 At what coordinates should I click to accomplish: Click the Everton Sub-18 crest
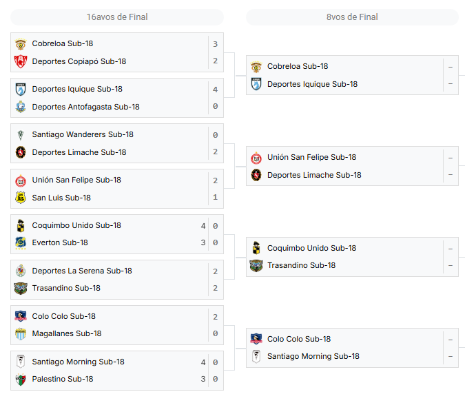(21, 242)
